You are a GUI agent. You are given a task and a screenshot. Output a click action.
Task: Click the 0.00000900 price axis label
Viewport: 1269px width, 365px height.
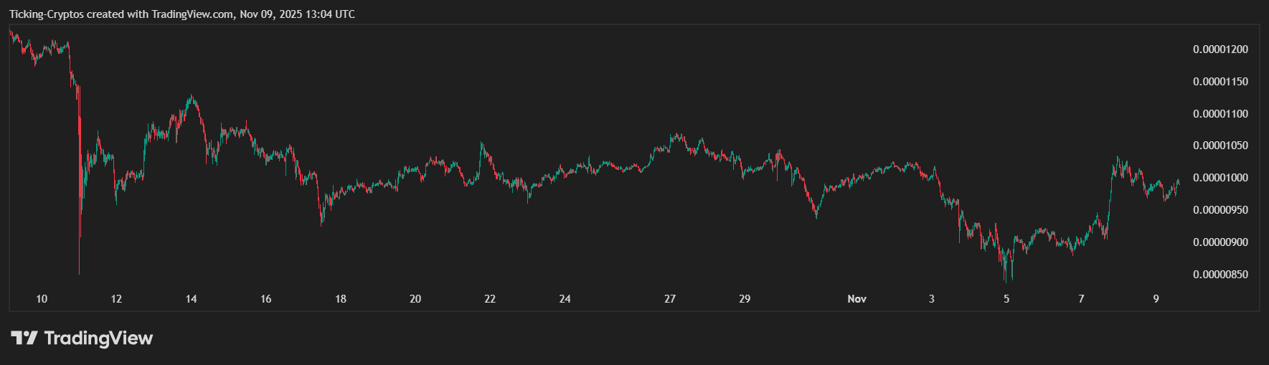(1220, 242)
